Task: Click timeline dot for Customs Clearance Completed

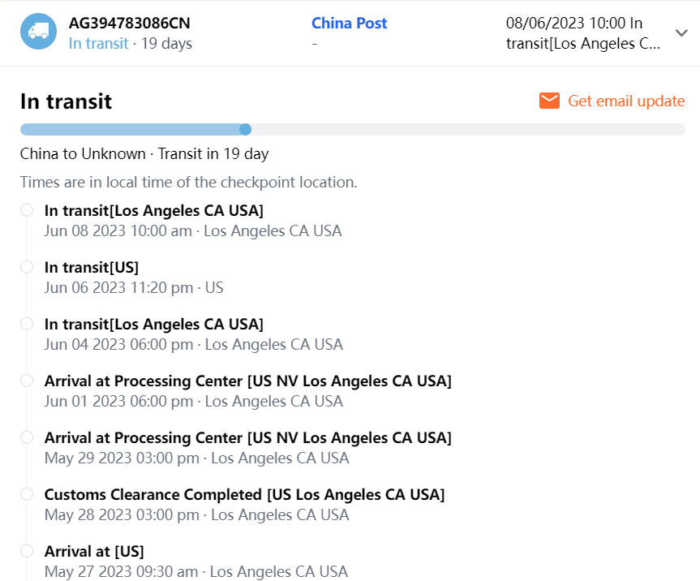Action: [27, 494]
